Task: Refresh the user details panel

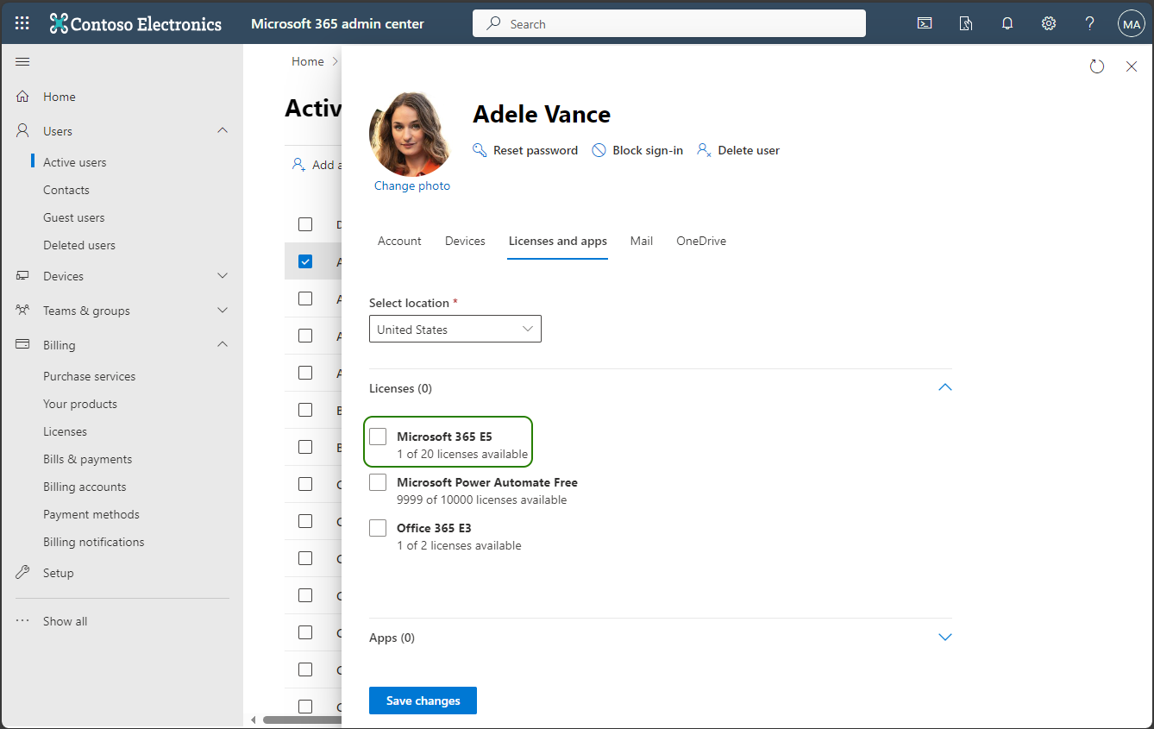Action: click(1097, 66)
